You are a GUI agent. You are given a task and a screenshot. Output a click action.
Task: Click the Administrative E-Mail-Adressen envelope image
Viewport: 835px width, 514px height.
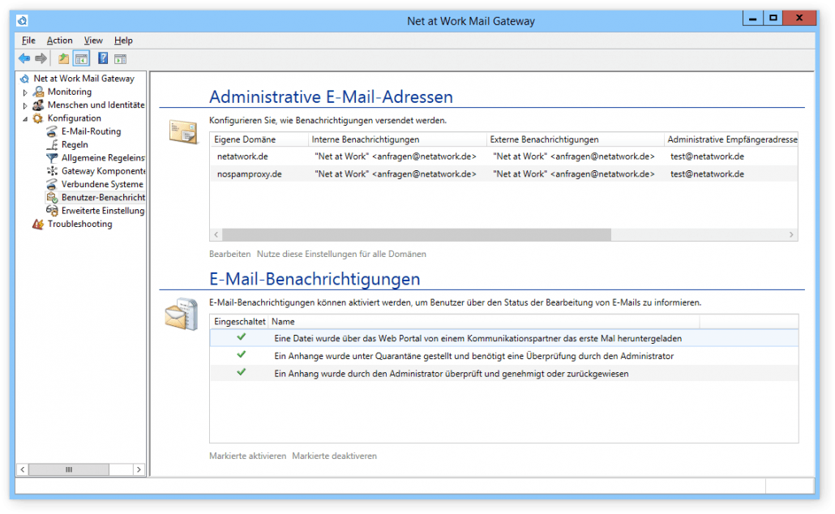coord(183,131)
